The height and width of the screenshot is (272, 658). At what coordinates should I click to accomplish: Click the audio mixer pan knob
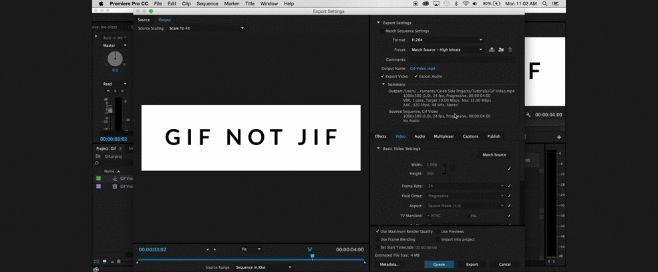pyautogui.click(x=115, y=59)
